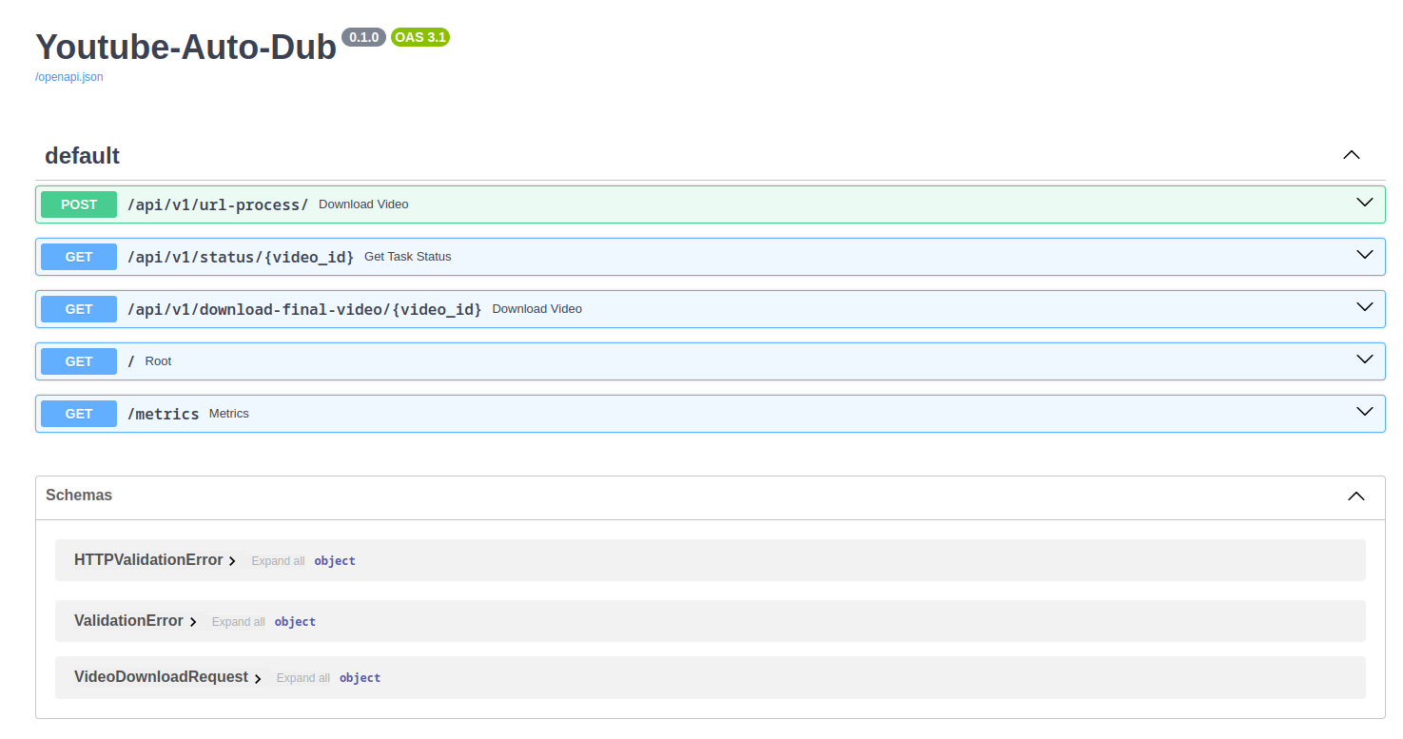Click the GET badge for download-final-video endpoint
Viewport: 1403px width, 739px height.
pos(78,308)
